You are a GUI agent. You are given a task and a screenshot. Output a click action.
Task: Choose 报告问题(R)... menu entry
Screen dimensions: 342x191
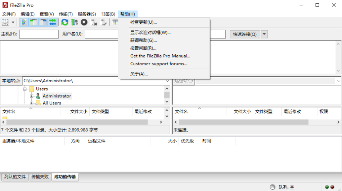pos(164,48)
